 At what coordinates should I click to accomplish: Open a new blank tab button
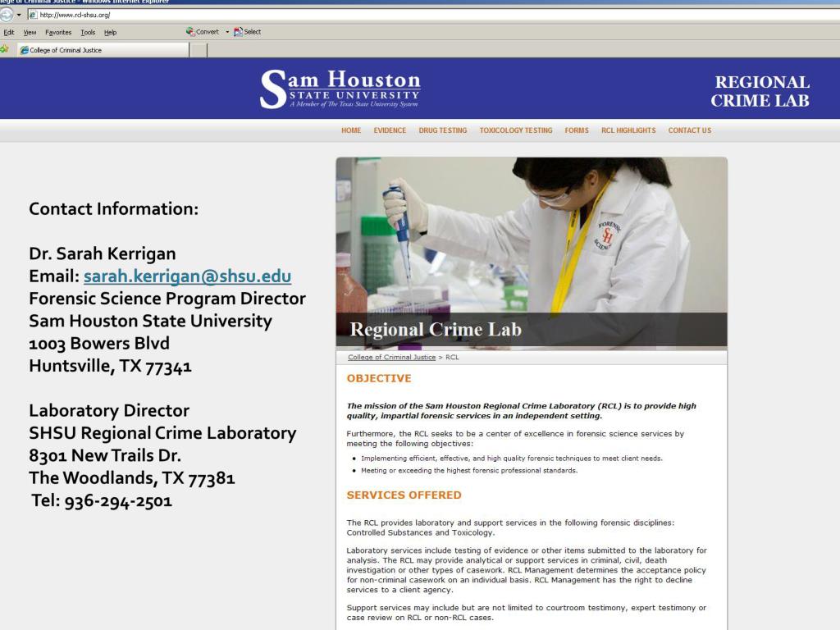point(199,50)
